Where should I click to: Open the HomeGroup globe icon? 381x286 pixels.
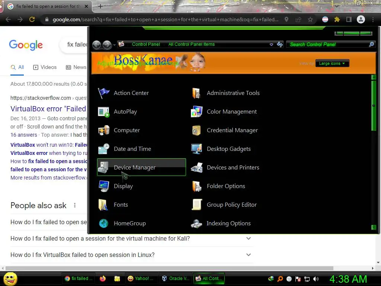[x=103, y=223]
